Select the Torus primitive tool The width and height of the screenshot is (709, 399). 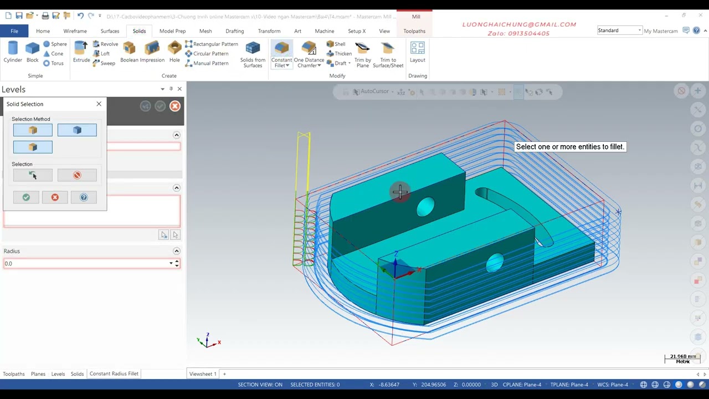coord(54,63)
